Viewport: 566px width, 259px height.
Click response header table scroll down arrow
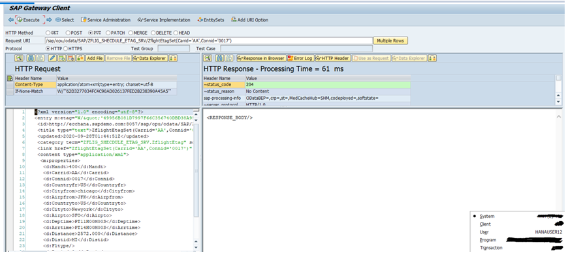tap(559, 102)
